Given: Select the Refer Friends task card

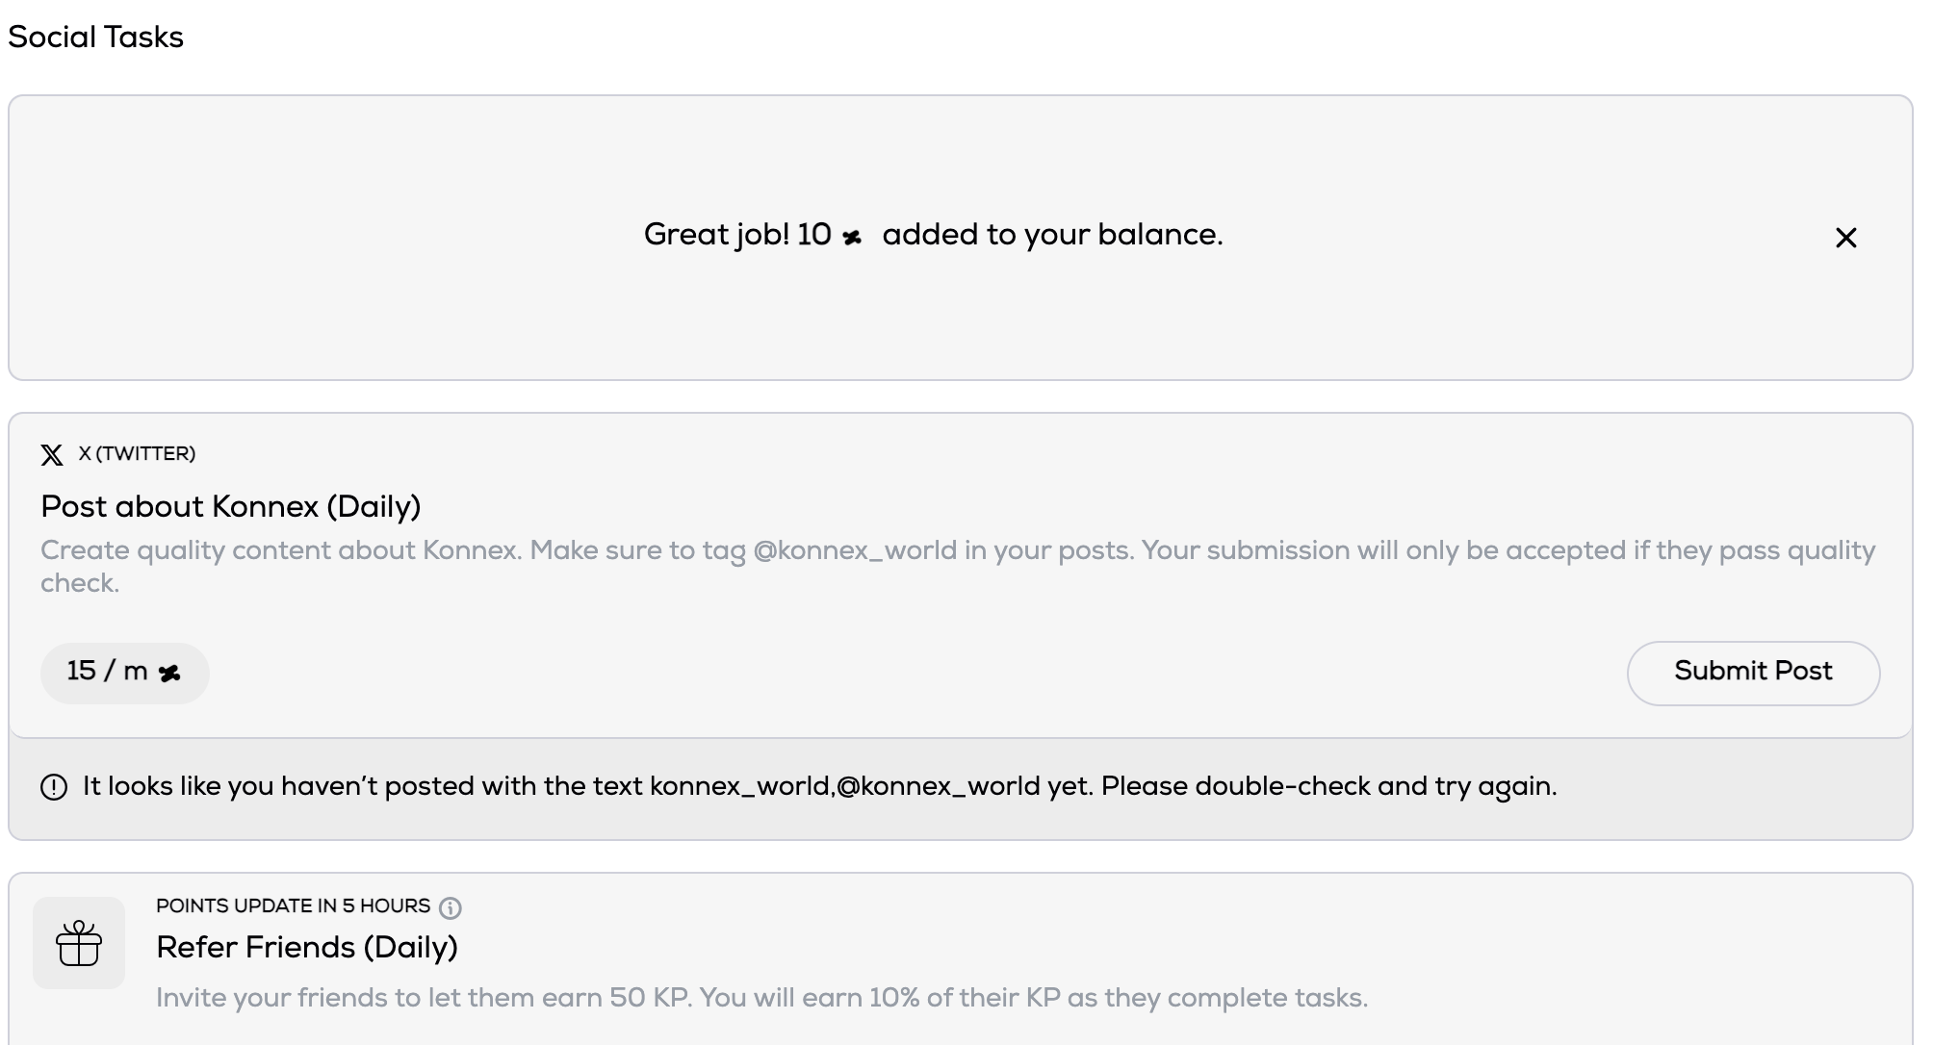Looking at the screenshot, I should (x=960, y=959).
